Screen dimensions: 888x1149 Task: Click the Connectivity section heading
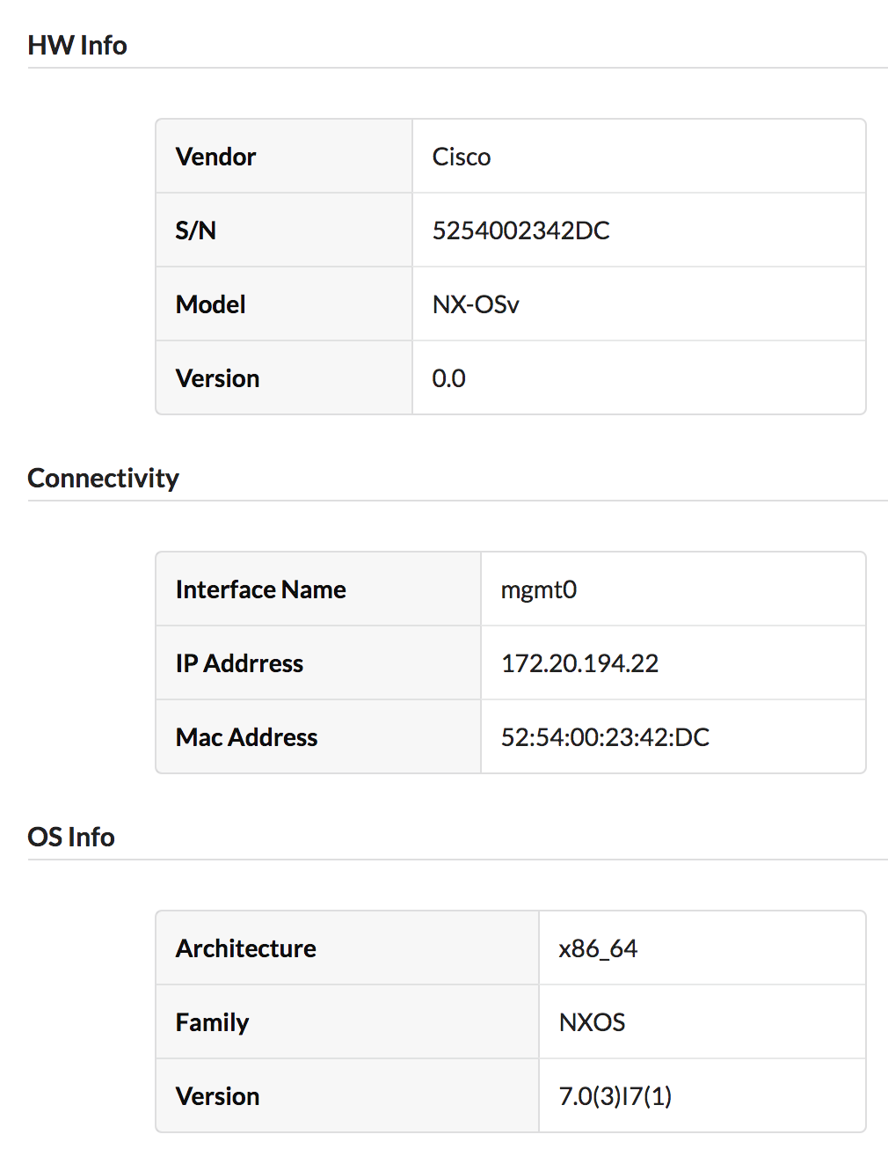point(103,479)
